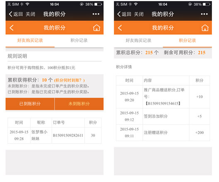This screenshot has width=219, height=182.
Task: Select the 签到添加积分 record row
Action: (163, 116)
